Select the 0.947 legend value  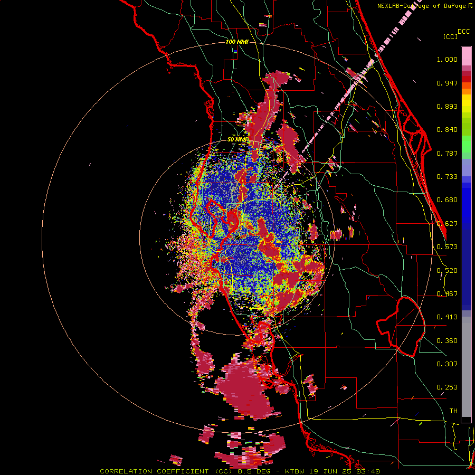click(x=447, y=83)
